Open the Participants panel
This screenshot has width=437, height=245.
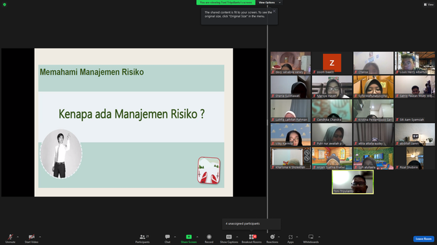(143, 238)
